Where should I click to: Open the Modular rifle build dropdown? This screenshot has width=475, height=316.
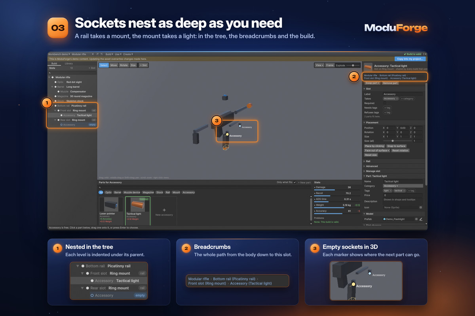83,54
